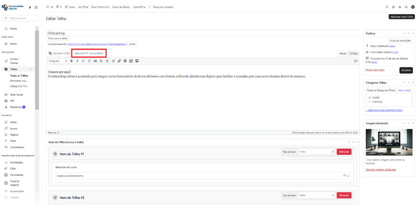Enter distraction-free fullscreen editor mode
This screenshot has height=205, width=418.
pos(356,61)
